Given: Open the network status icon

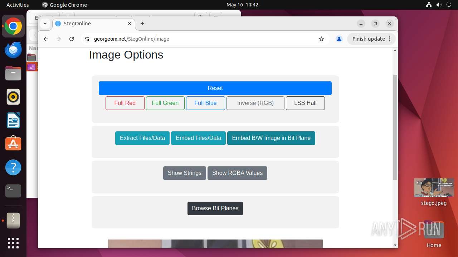Looking at the screenshot, I should click(429, 5).
